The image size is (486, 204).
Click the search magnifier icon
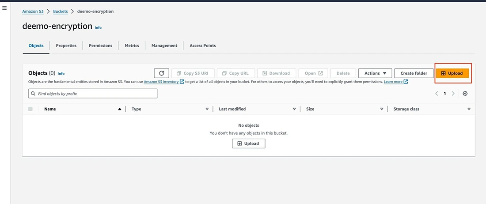(x=33, y=94)
